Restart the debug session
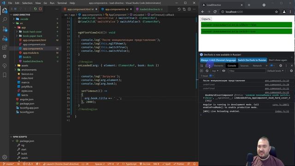 tap(35, 9)
